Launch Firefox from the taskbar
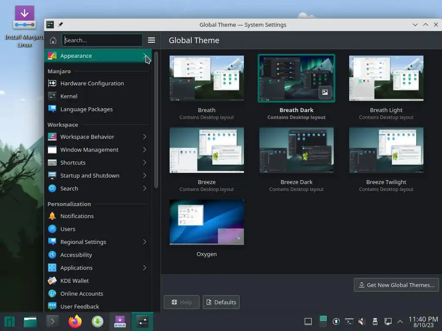 (75, 322)
